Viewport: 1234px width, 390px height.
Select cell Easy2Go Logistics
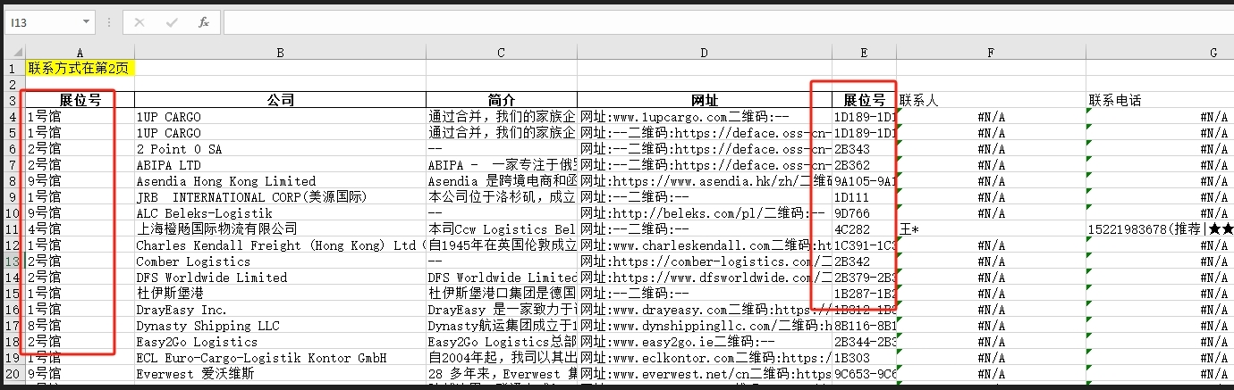(280, 341)
